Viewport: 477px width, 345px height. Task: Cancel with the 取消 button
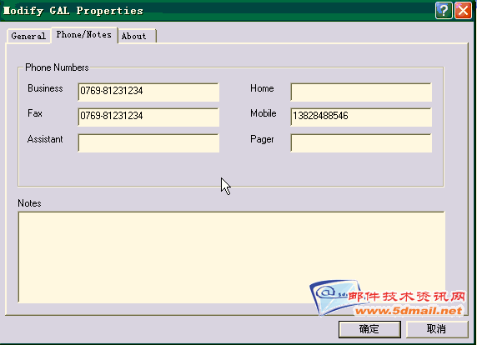click(437, 329)
